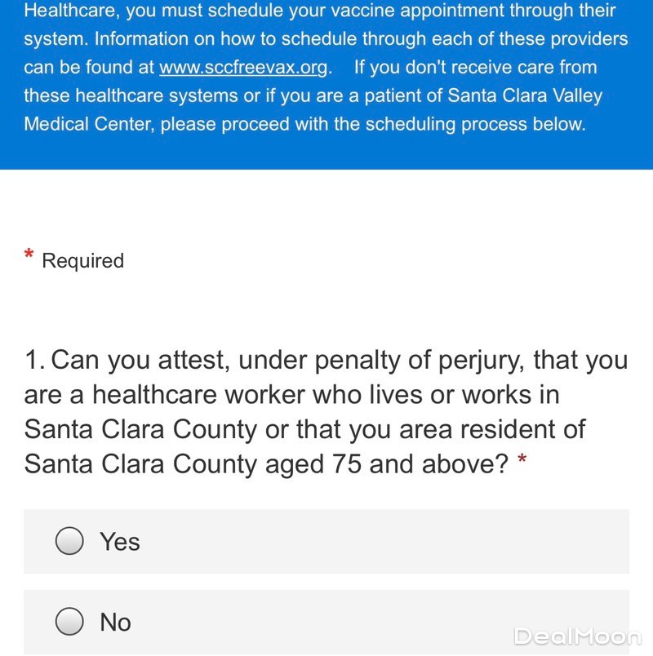Click the red asterisk ending question 1
Screen dimensions: 653x656
[x=522, y=464]
